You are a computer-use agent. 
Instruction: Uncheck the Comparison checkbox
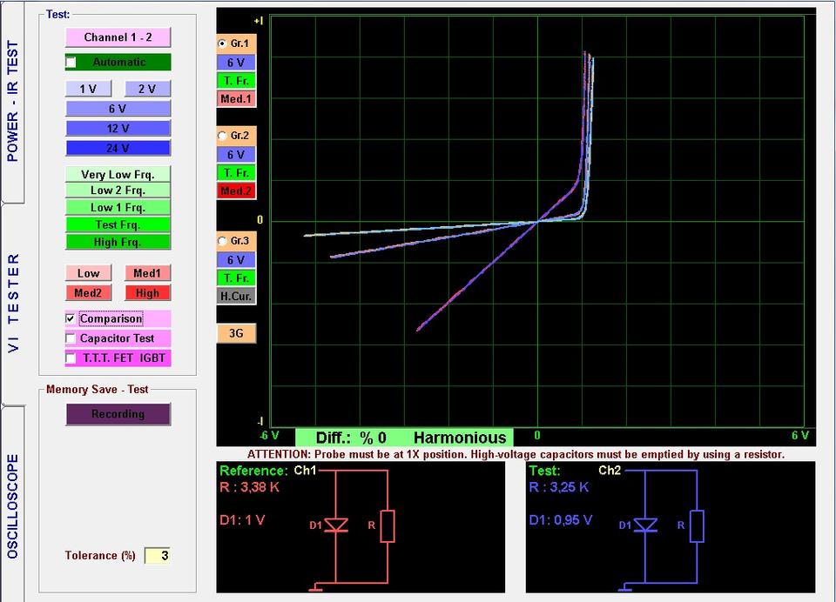coord(71,319)
